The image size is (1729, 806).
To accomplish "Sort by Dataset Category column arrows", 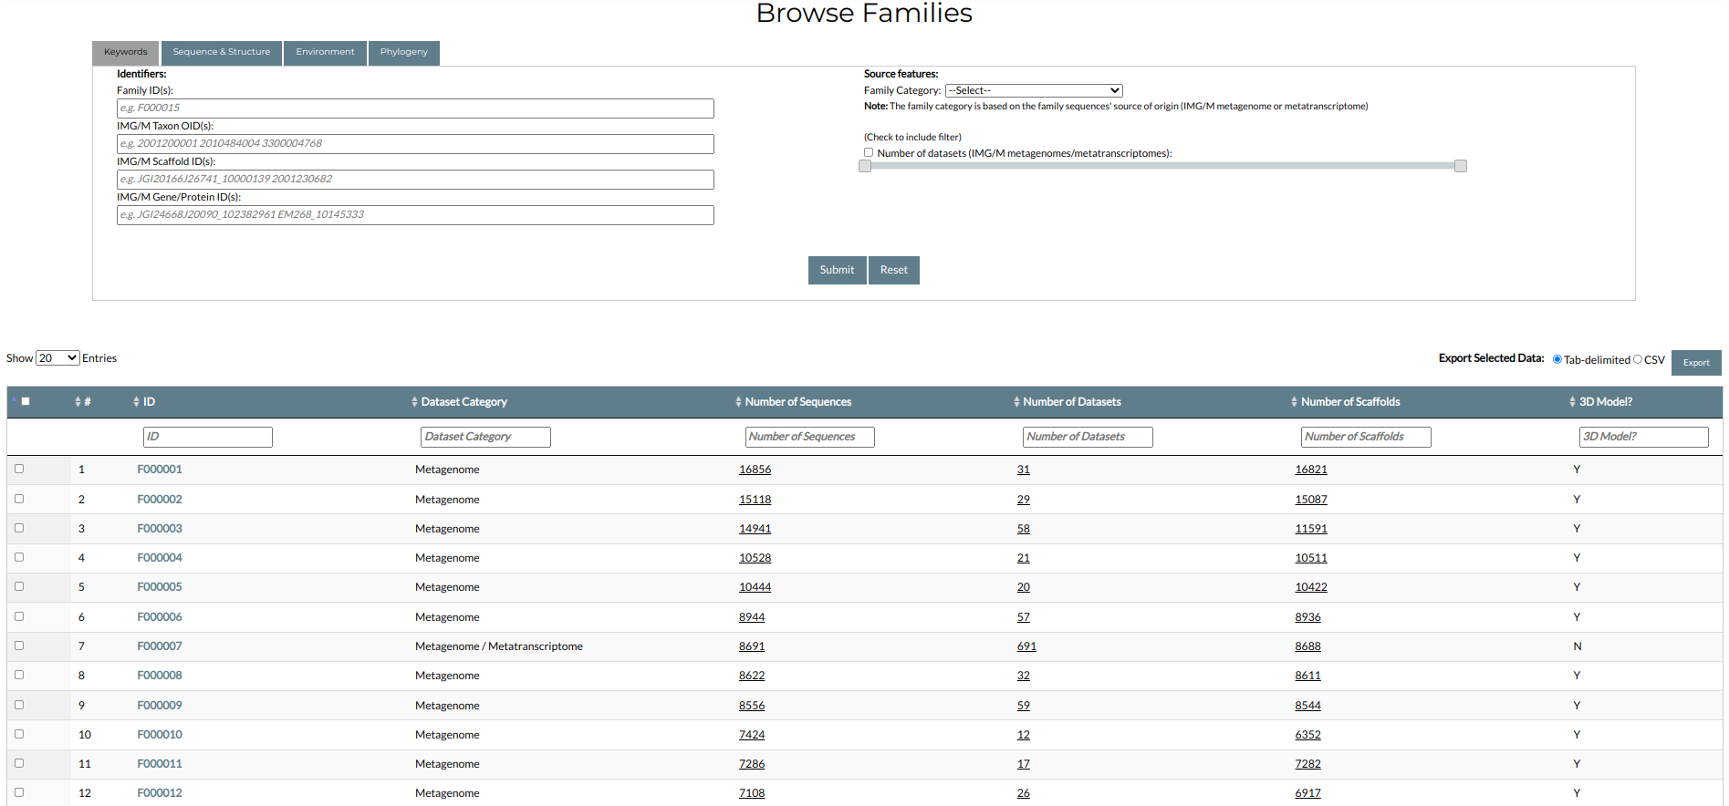I will tap(414, 402).
